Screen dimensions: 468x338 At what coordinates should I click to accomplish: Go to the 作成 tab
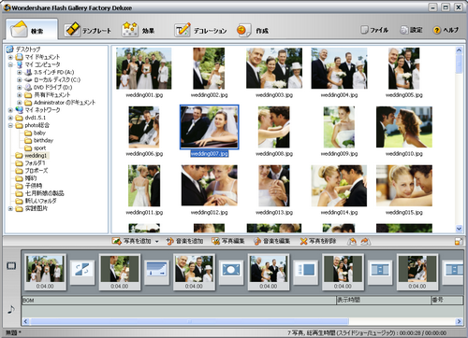click(253, 30)
